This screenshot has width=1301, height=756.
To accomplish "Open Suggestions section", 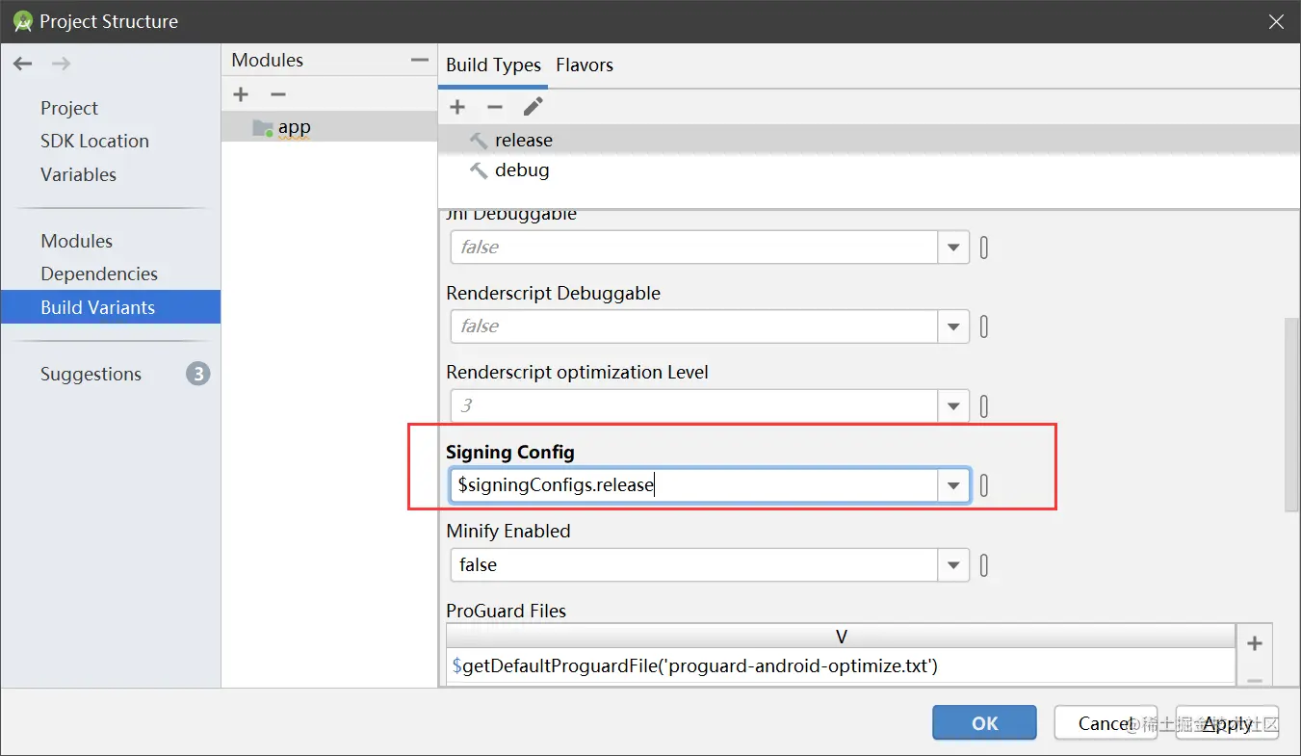I will click(x=91, y=374).
